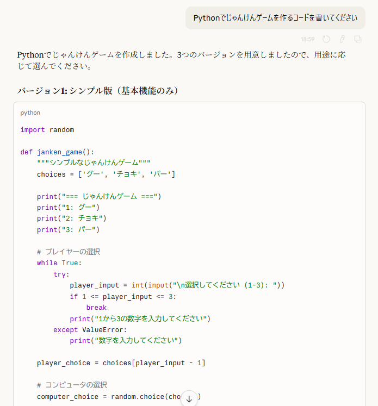Click the copy icon under the user message
This screenshot has width=378, height=406.
(x=357, y=39)
